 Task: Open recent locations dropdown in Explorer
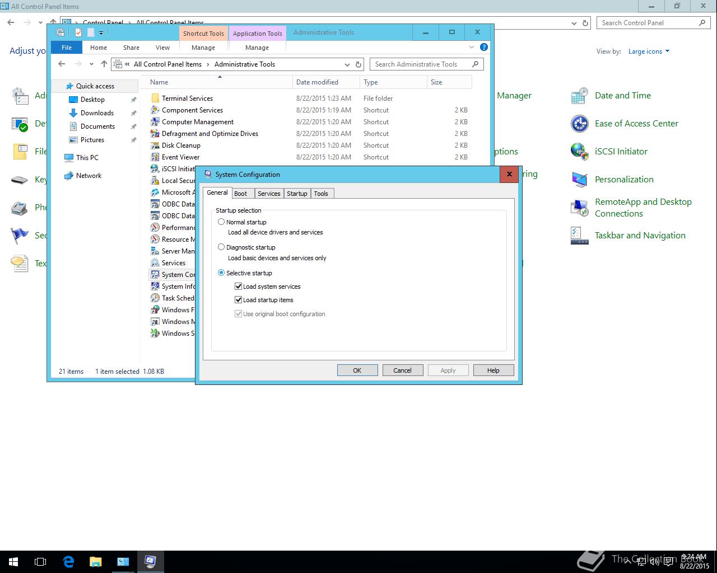click(x=91, y=64)
